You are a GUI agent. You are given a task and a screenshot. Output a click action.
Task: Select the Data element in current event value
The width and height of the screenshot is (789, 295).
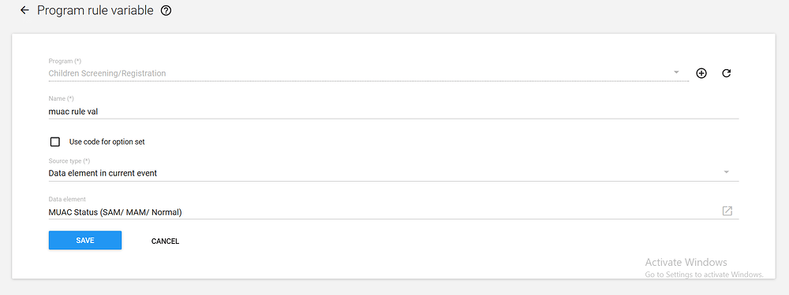point(103,173)
